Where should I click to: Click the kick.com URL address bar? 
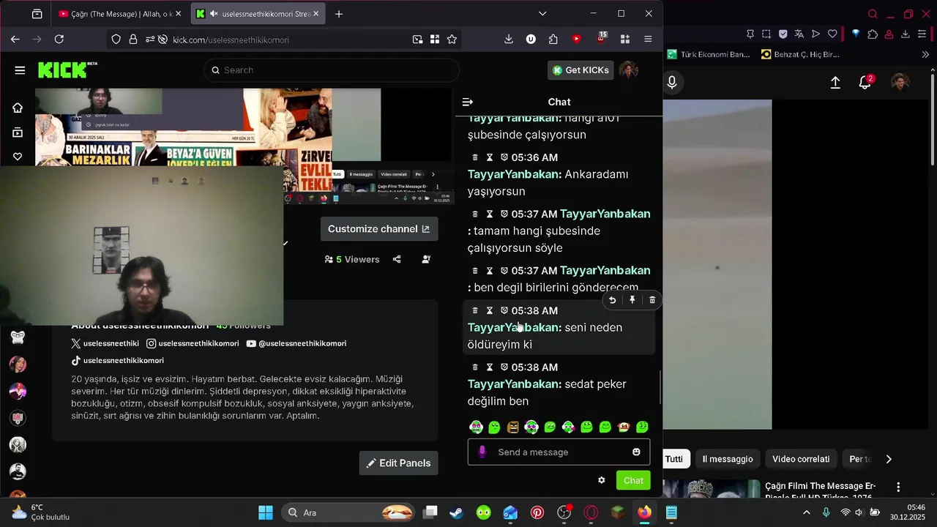click(285, 40)
